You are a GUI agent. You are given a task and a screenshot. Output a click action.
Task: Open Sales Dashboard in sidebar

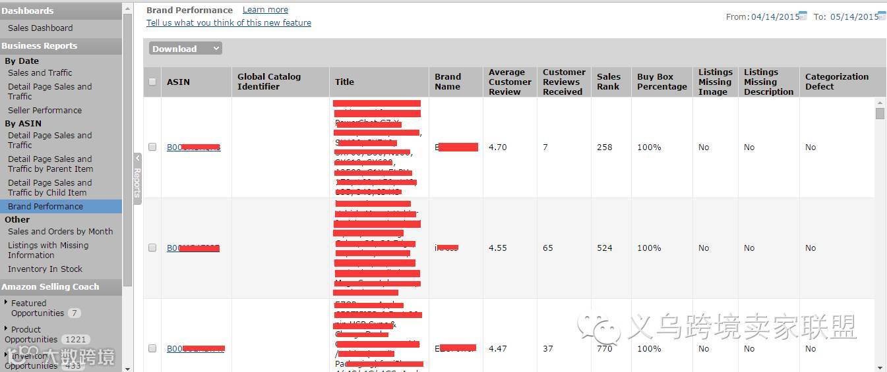click(40, 28)
